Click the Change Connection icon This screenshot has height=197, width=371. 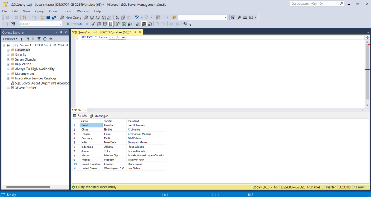coord(13,24)
